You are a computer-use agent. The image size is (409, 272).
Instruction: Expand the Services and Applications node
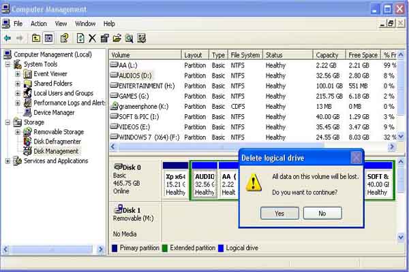pos(8,161)
